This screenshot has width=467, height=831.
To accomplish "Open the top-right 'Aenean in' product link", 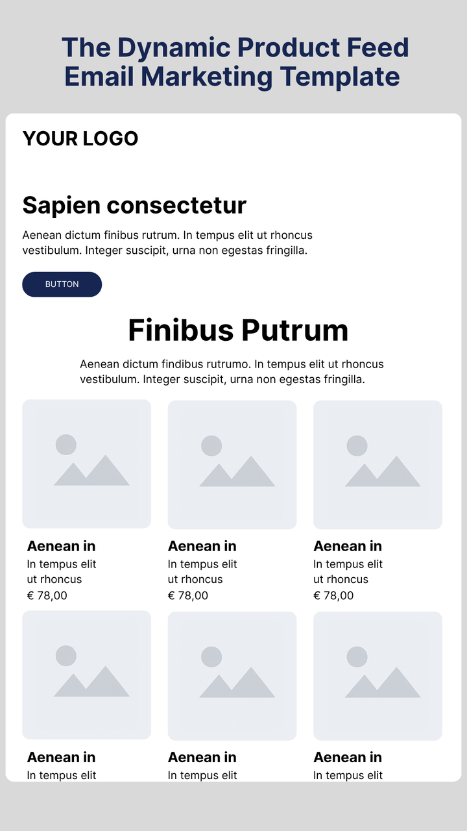I will pos(348,546).
